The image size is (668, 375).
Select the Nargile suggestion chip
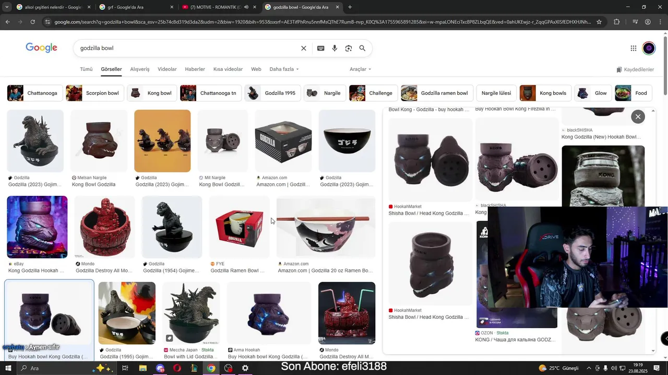tap(325, 93)
